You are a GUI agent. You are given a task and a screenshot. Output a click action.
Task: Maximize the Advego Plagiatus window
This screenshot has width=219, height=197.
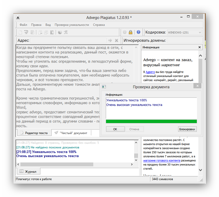188,16
